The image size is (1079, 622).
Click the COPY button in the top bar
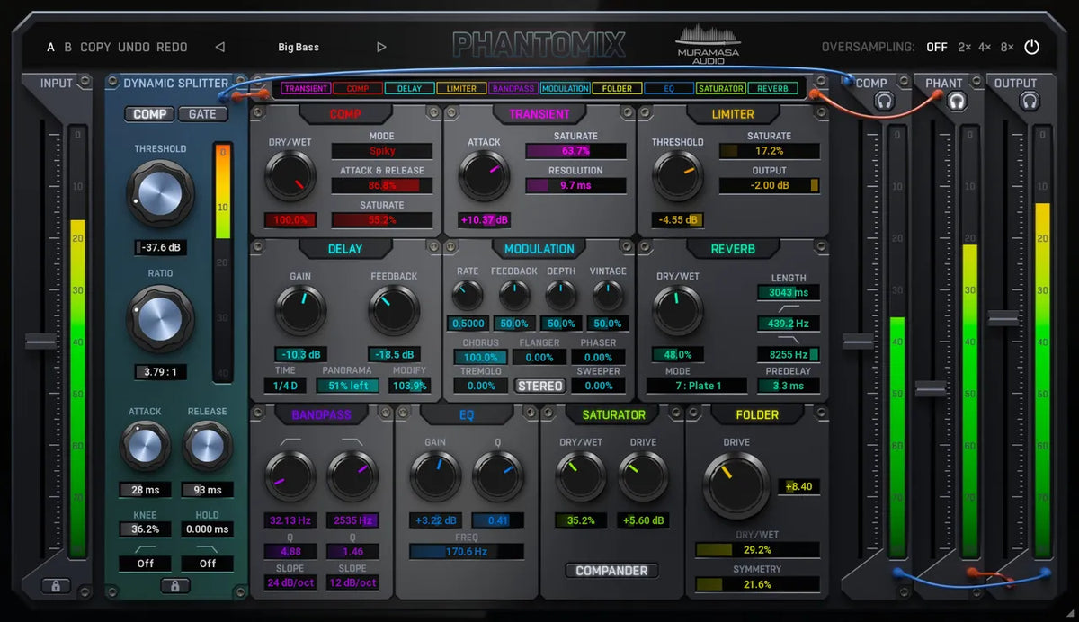click(95, 47)
